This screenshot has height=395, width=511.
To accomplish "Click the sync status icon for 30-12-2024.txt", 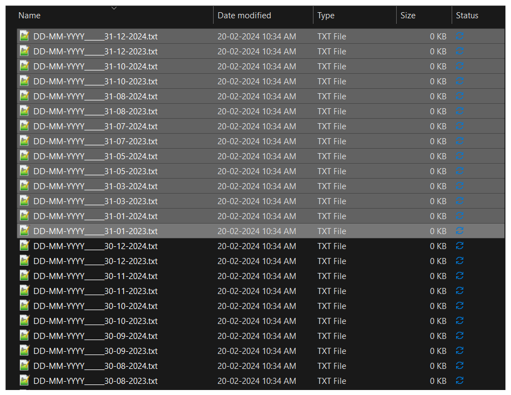I will coord(459,246).
